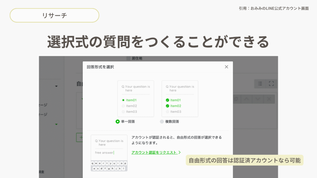Open the アカウント認証をリクエスト link

154,152
